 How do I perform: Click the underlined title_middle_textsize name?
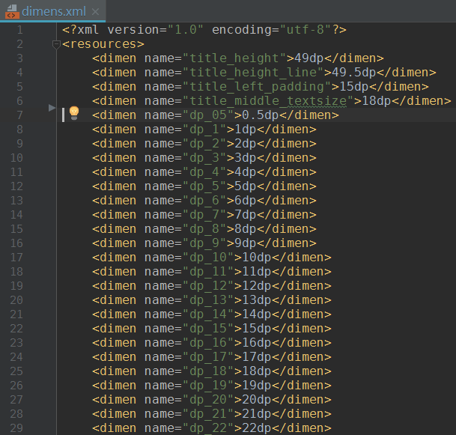point(268,101)
